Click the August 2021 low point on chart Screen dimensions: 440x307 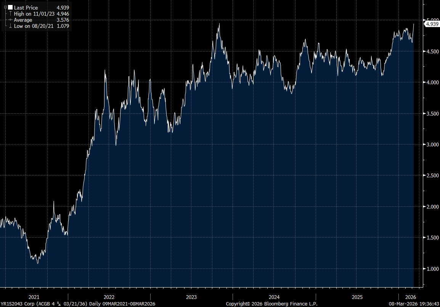tap(38, 263)
